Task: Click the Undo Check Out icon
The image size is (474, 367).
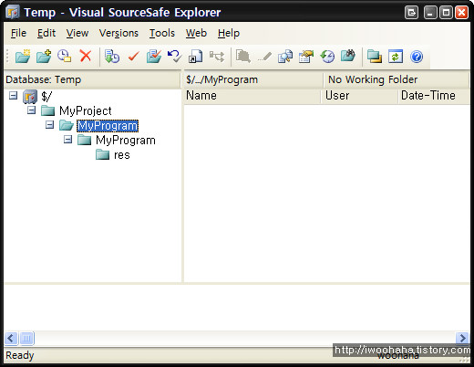Action: [175, 57]
